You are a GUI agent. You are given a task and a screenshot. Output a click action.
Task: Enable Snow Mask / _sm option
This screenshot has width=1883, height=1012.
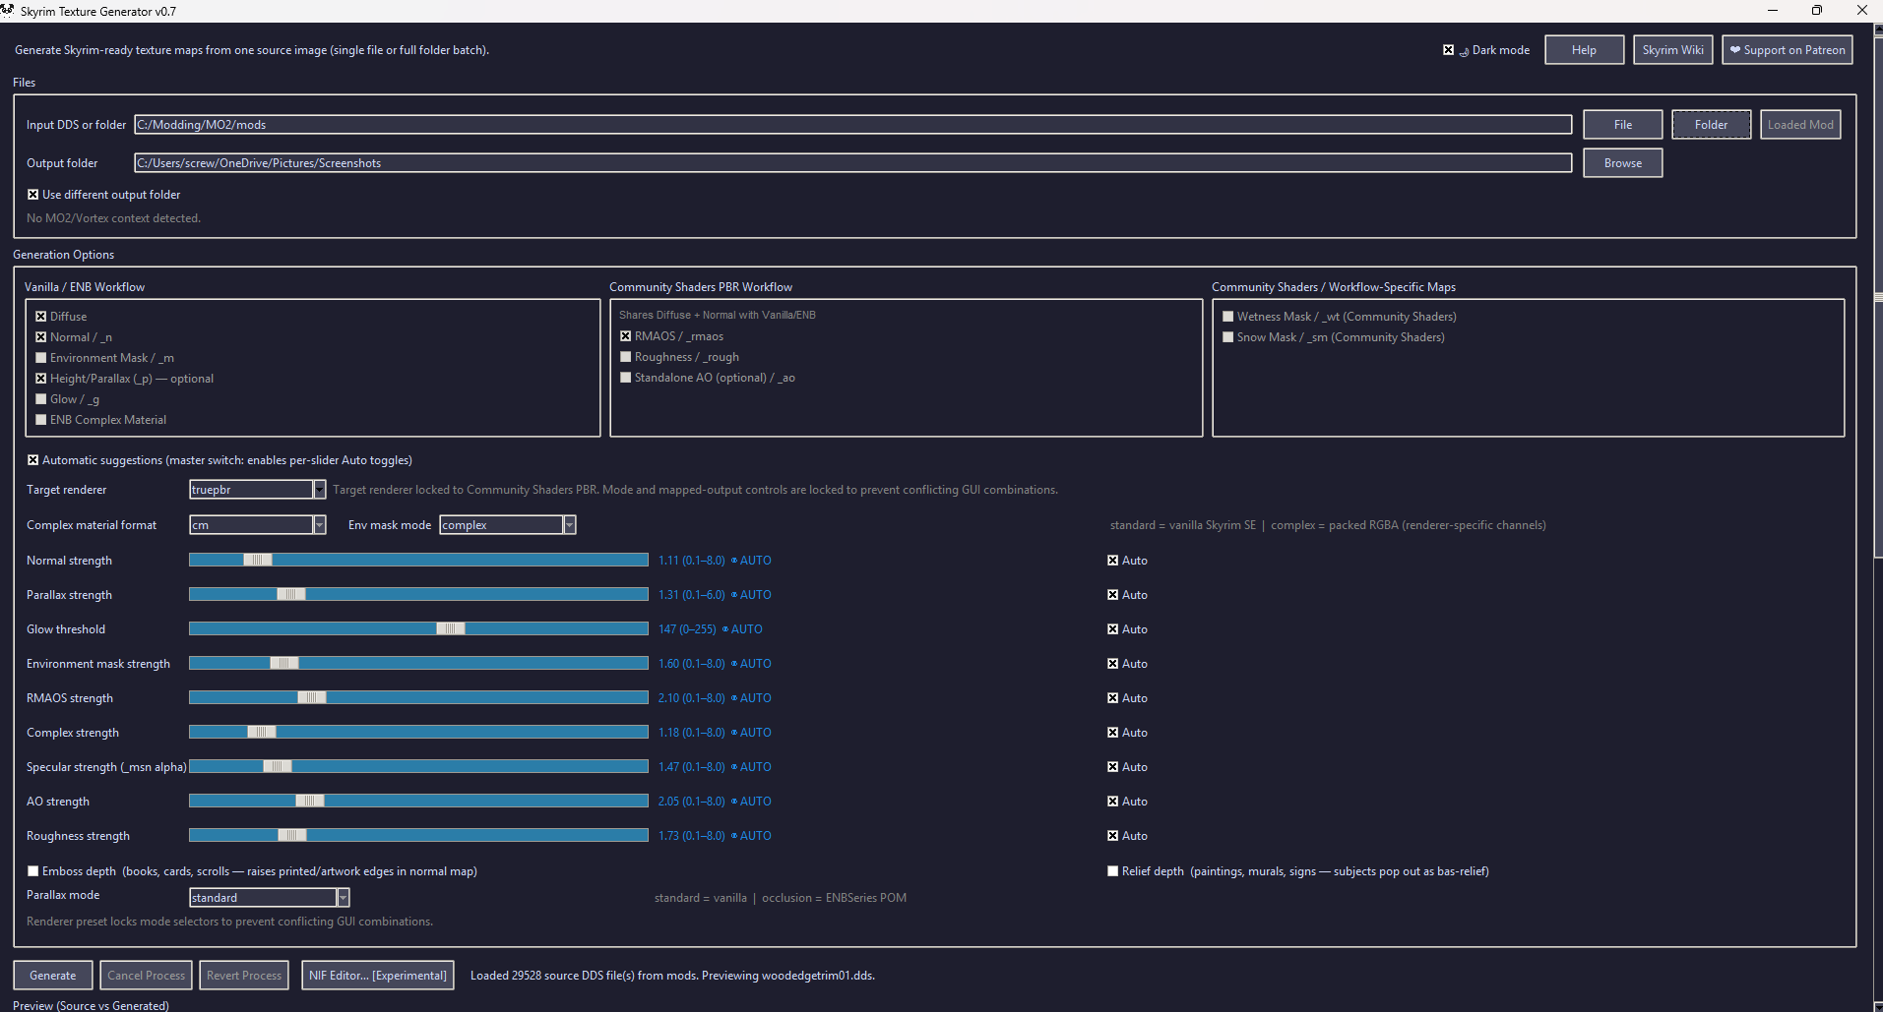1227,337
